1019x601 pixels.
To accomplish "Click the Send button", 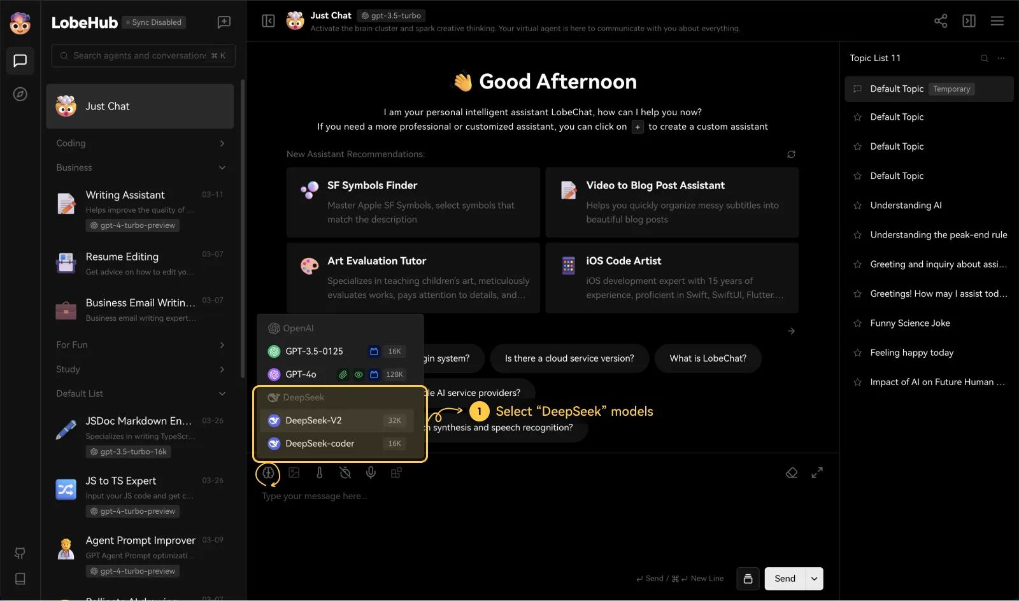I will 785,579.
